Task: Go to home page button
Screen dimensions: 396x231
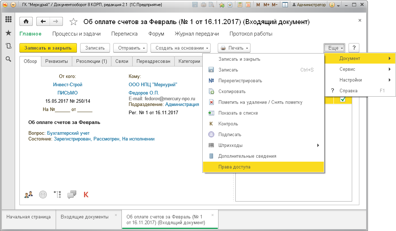Action: pyautogui.click(x=26, y=22)
